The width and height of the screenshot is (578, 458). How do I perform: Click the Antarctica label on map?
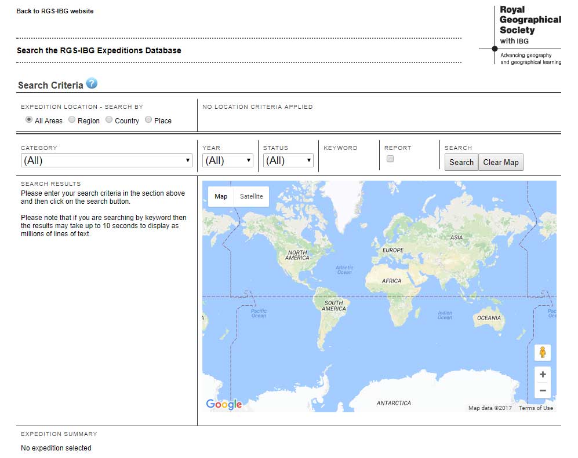(x=394, y=403)
